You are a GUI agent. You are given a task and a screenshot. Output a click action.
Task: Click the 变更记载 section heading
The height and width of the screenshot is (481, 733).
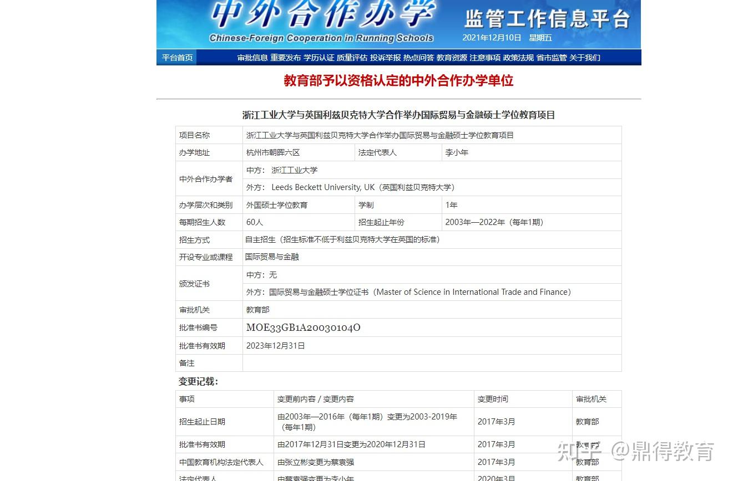198,381
